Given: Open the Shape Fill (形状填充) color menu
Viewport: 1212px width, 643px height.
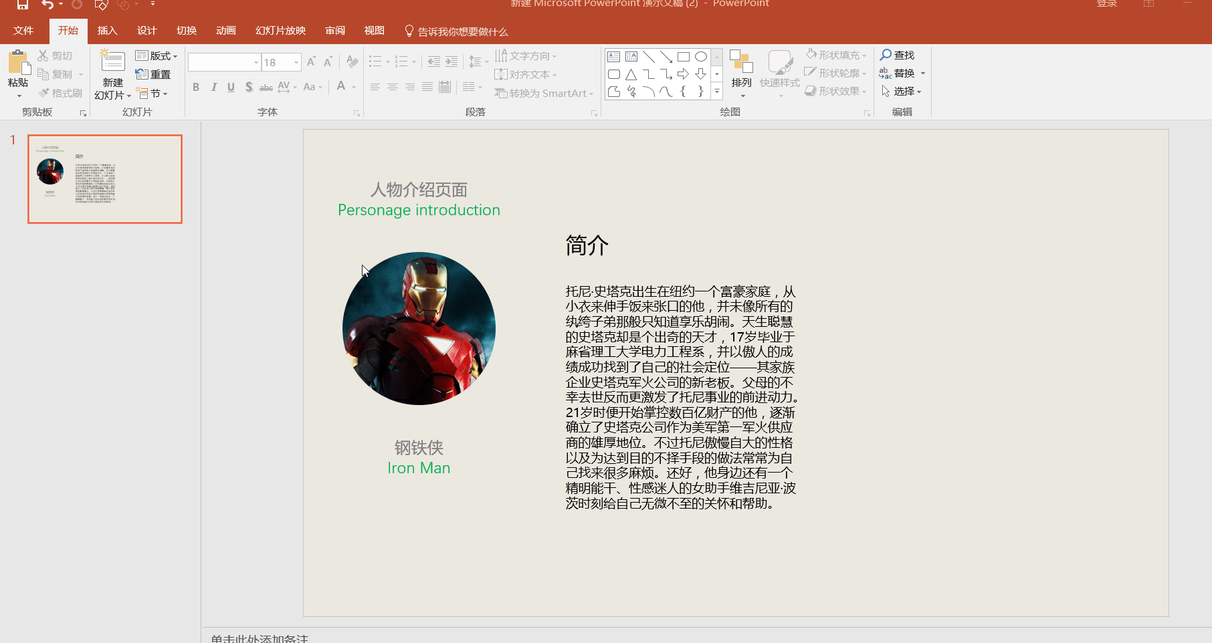Looking at the screenshot, I should tap(836, 55).
